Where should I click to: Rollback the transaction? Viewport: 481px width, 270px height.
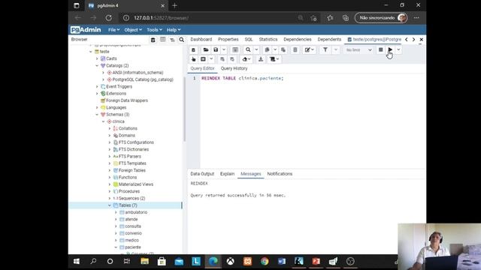click(232, 59)
